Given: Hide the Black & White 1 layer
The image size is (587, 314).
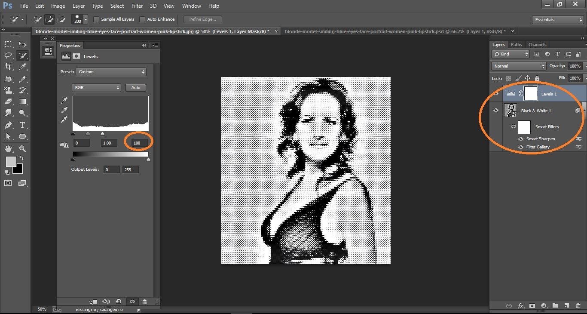Looking at the screenshot, I should 496,110.
